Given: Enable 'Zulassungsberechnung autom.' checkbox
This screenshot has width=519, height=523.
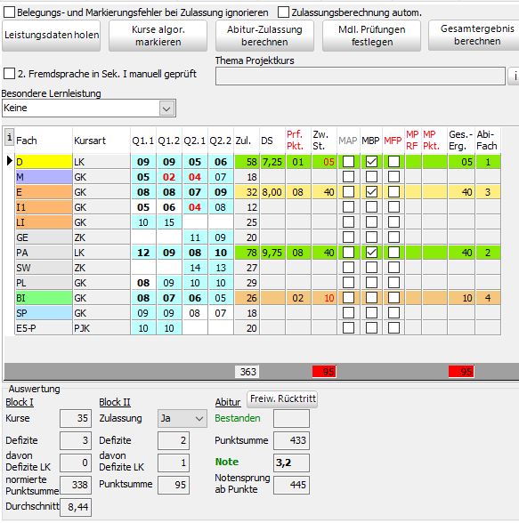Looking at the screenshot, I should coord(283,12).
